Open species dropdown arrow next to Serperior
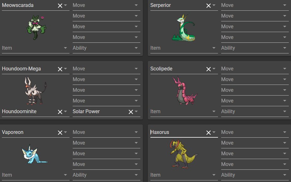 [214, 5]
